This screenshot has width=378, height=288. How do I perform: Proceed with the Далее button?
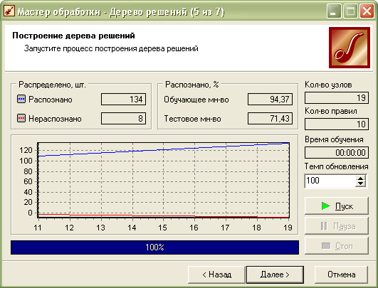275,274
